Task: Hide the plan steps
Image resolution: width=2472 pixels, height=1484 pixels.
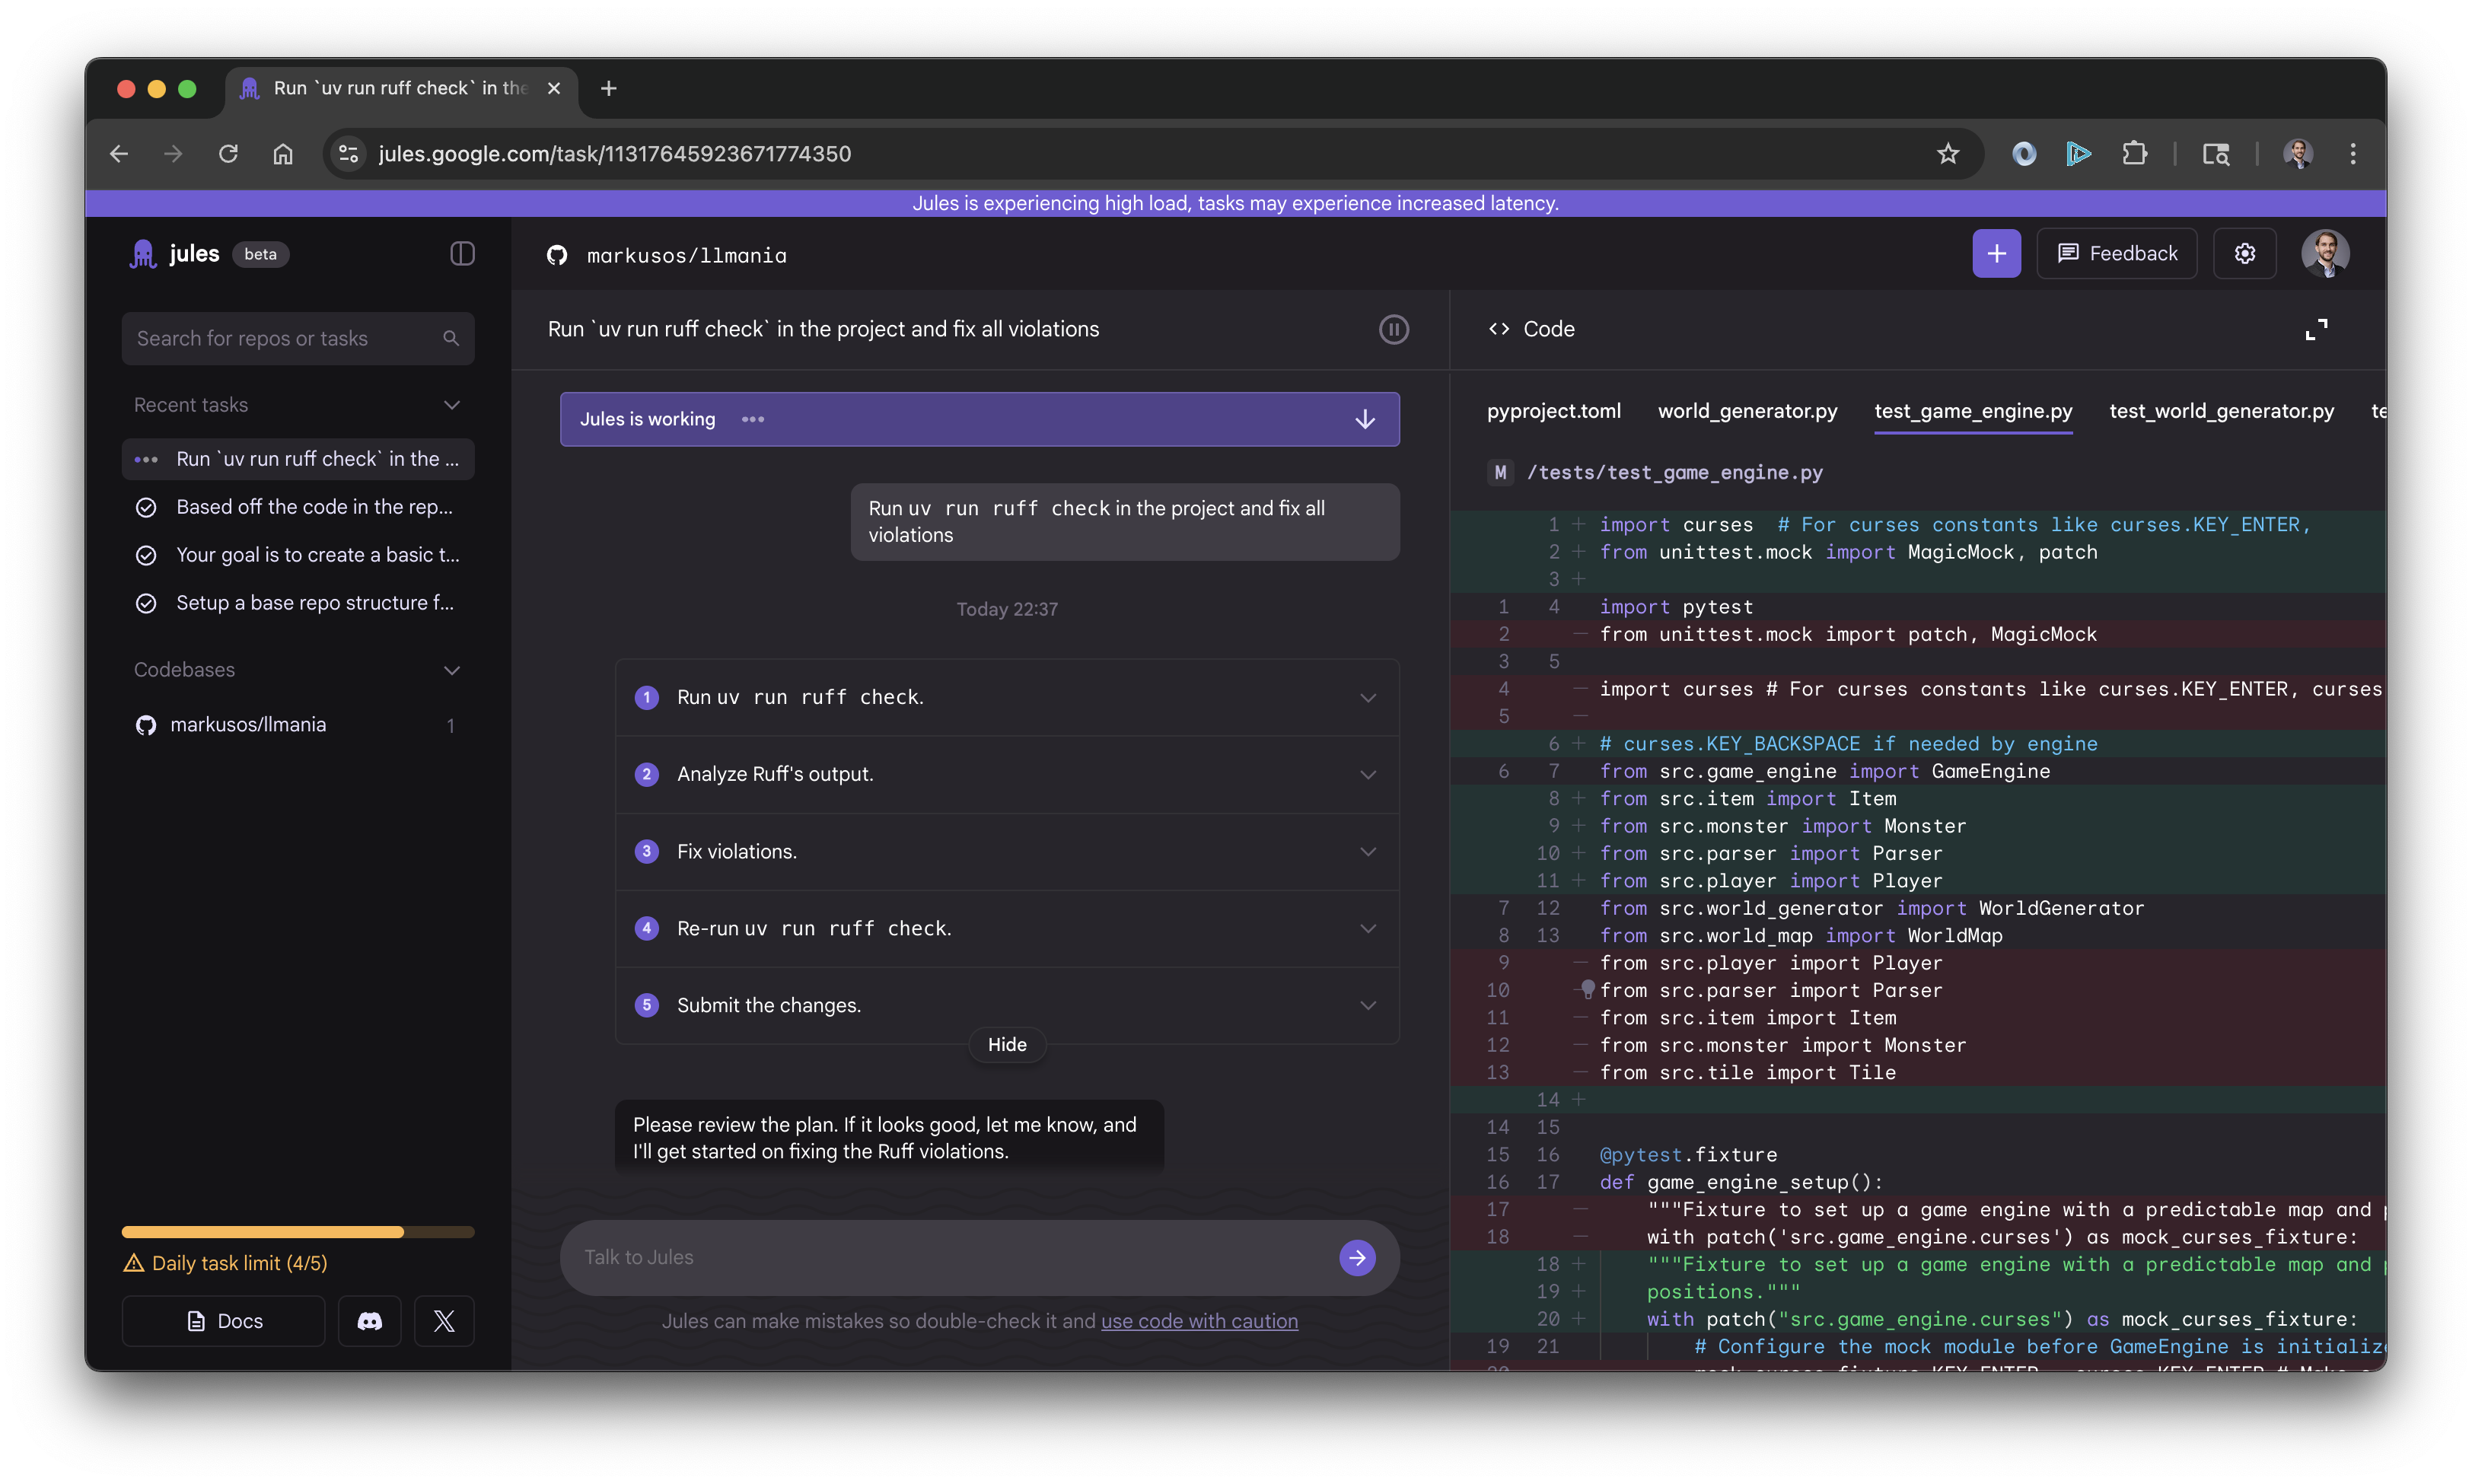Action: pyautogui.click(x=1007, y=1044)
